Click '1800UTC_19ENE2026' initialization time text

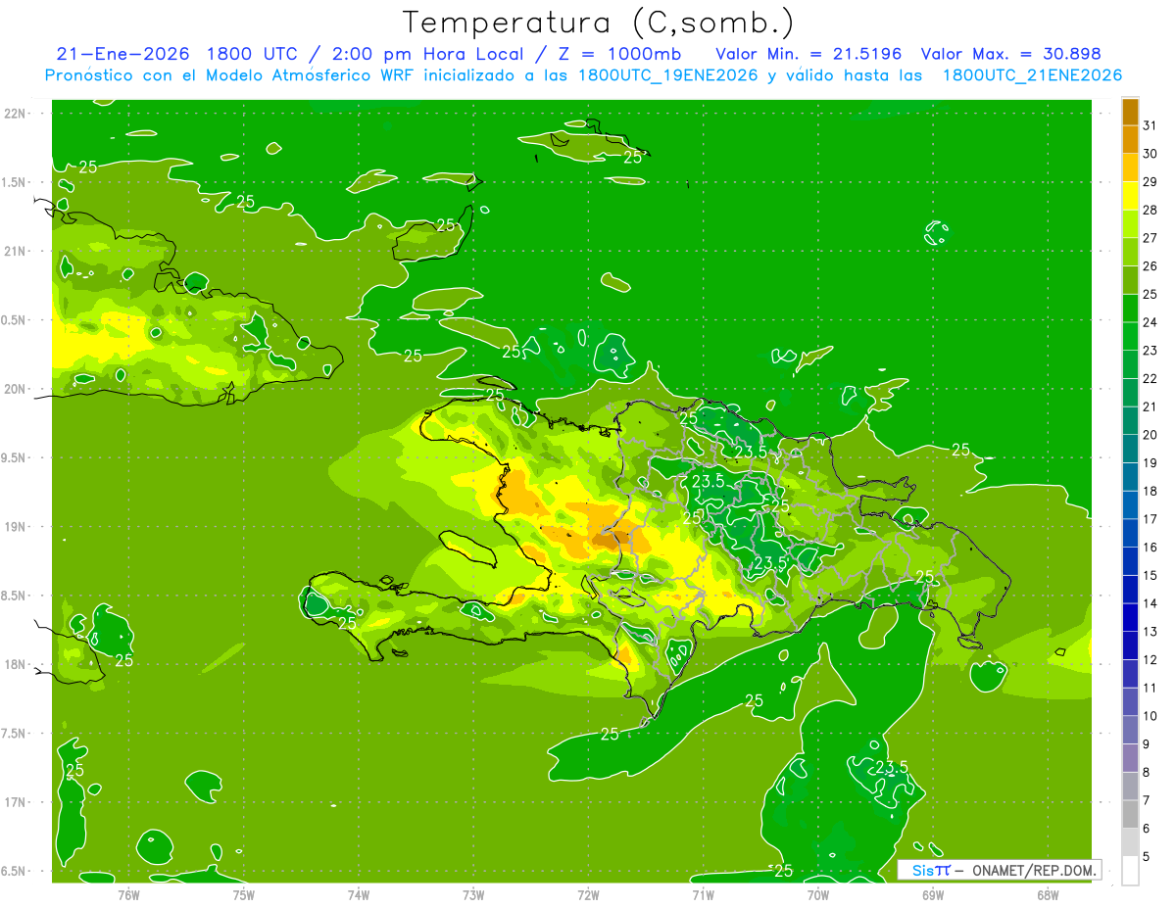tap(669, 75)
